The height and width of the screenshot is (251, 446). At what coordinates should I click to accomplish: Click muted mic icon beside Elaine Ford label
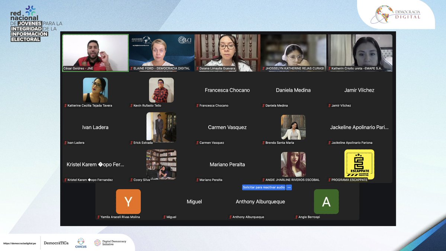pyautogui.click(x=131, y=69)
